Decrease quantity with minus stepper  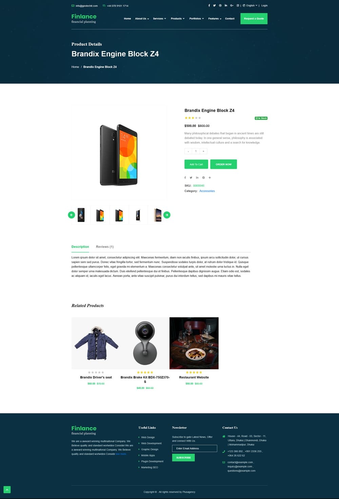[x=188, y=151]
